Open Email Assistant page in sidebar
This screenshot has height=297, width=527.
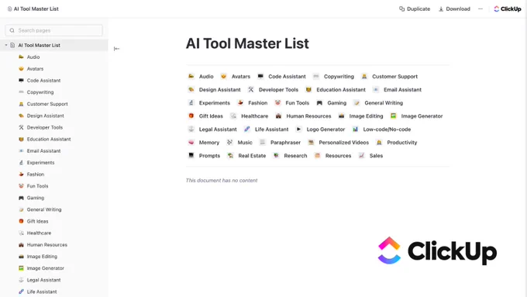[43, 150]
